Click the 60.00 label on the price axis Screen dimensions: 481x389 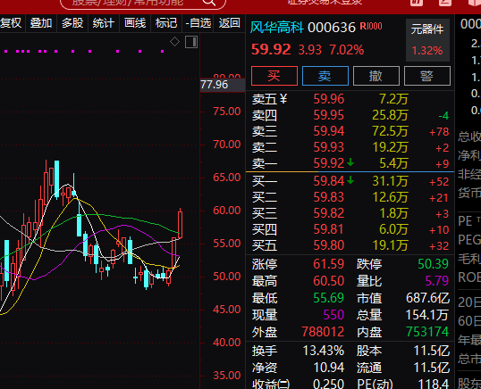227,211
